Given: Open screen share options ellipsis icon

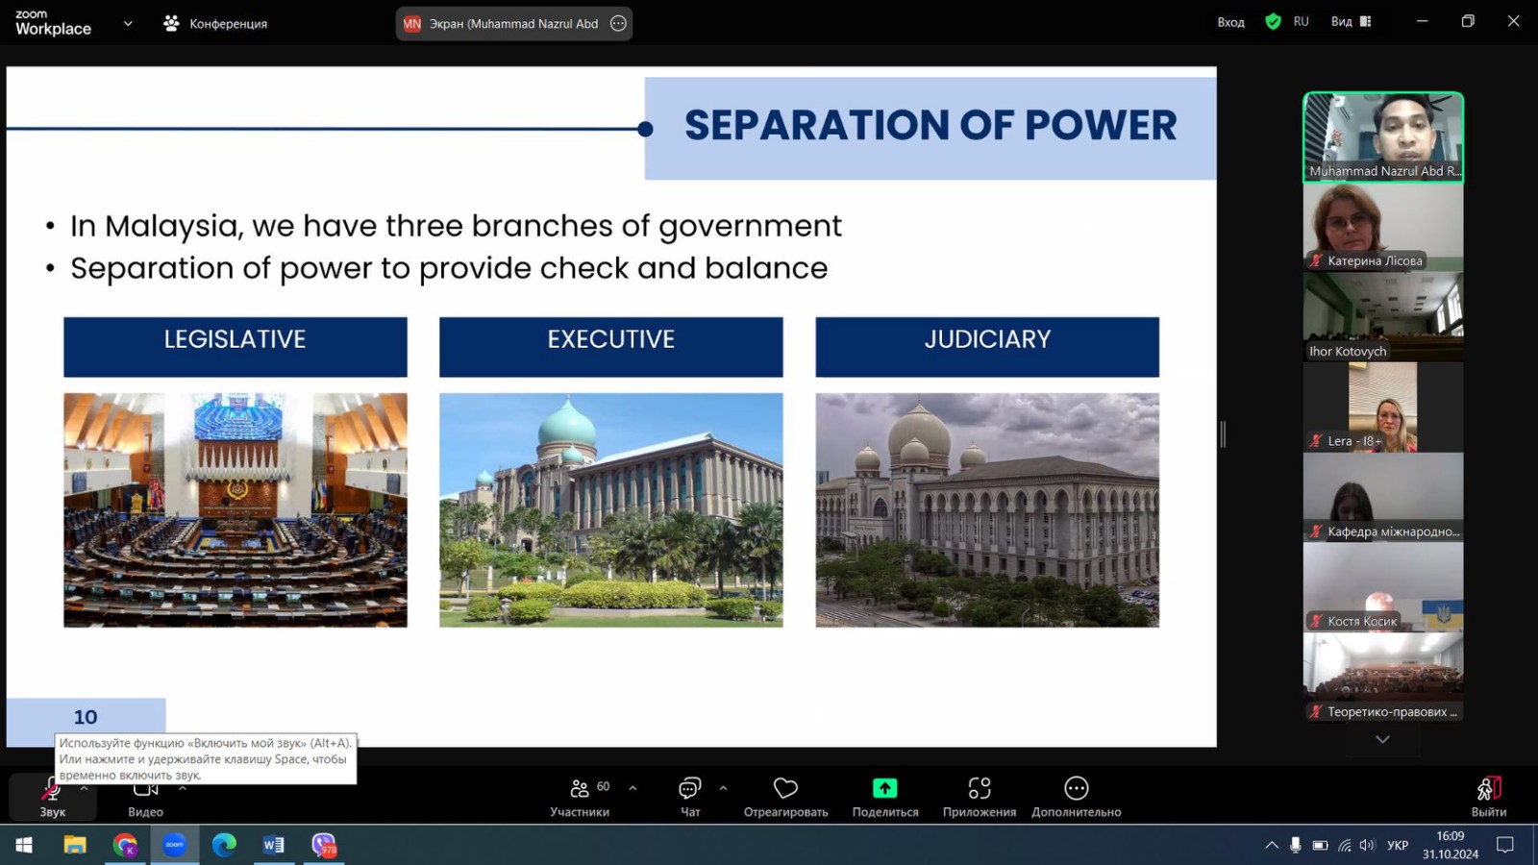Looking at the screenshot, I should (x=618, y=23).
